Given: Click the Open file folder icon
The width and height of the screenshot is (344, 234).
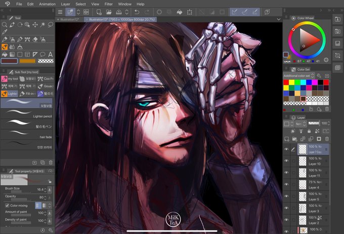Looking at the screenshot, I should point(109,12).
